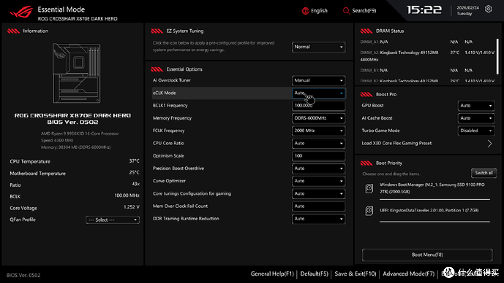
Task: Click Default(F5)
Action: (315, 274)
